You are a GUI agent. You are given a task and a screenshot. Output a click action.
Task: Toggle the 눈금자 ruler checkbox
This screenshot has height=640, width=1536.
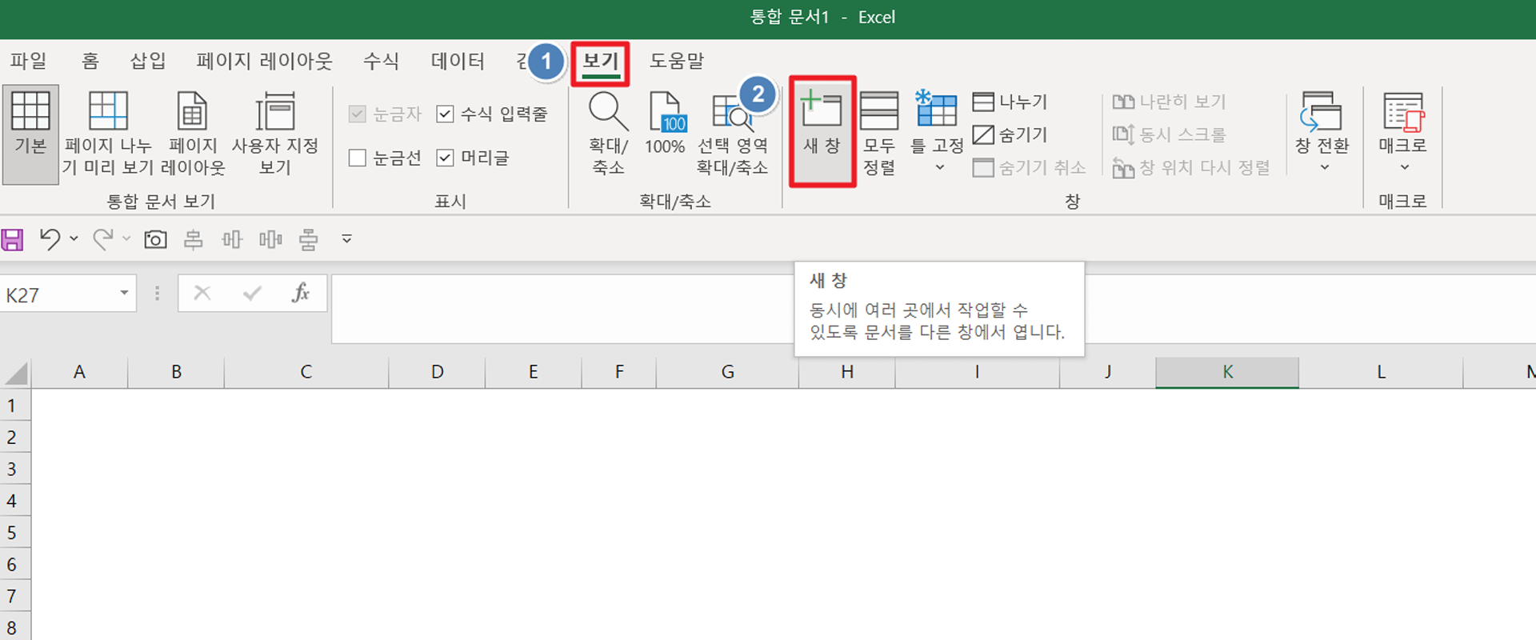pyautogui.click(x=358, y=114)
